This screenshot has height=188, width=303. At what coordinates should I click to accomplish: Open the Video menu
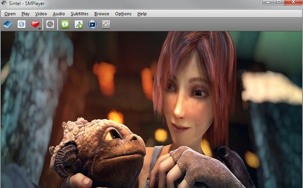click(x=41, y=14)
